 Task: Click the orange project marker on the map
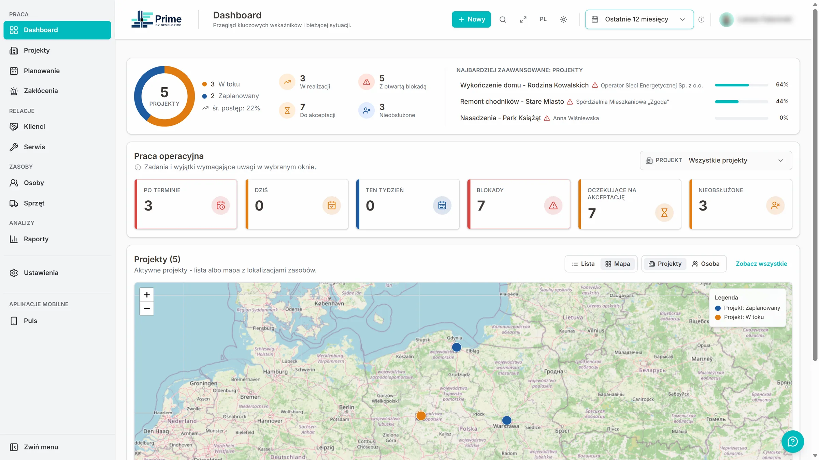click(x=421, y=416)
